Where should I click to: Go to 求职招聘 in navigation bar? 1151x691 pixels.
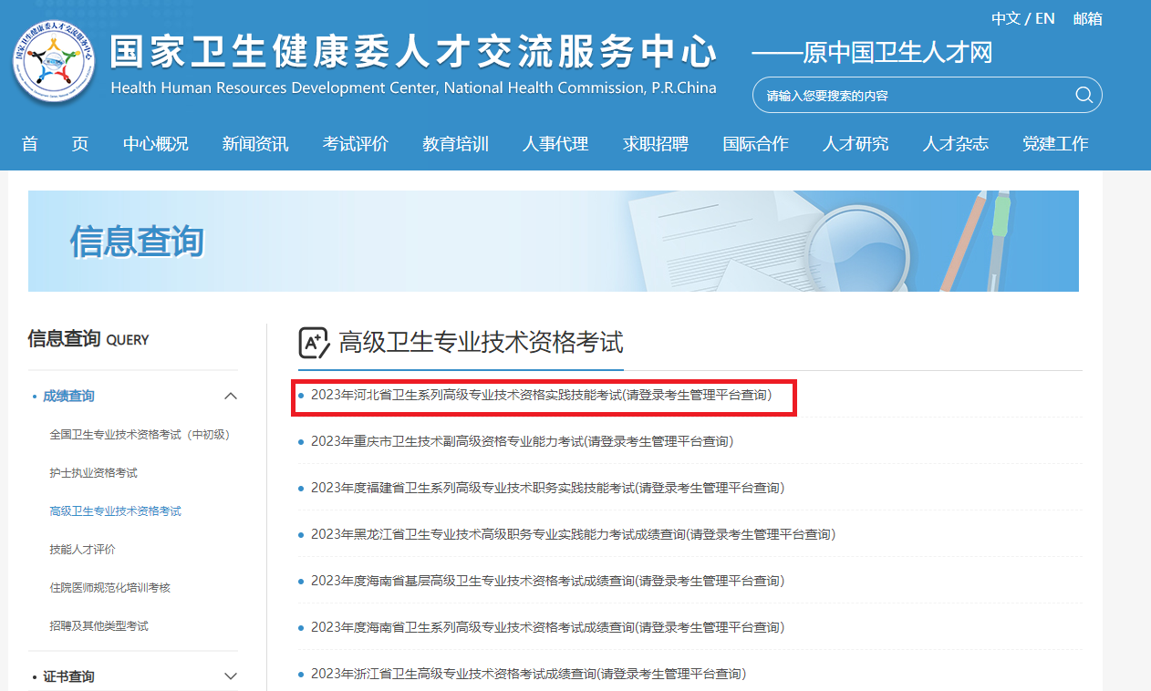pos(655,143)
